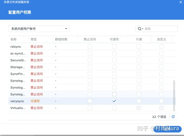Screen dimensions: 184x136
Task: Select the sc-synct... user name
Action: [18, 53]
